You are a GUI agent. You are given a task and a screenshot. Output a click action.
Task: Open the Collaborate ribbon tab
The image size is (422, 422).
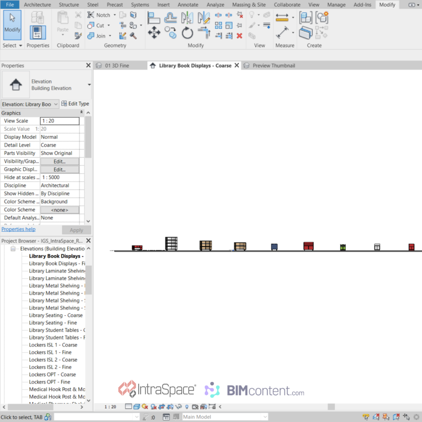pos(287,5)
